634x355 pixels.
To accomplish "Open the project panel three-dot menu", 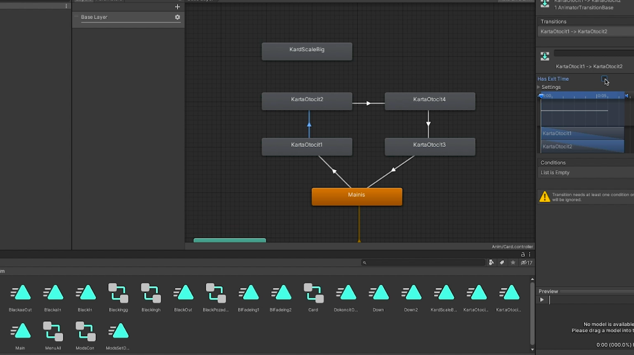I will (530, 254).
